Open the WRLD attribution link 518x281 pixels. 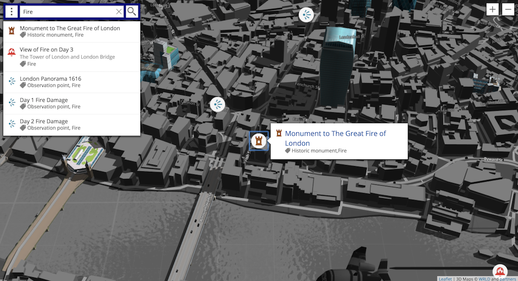point(484,278)
